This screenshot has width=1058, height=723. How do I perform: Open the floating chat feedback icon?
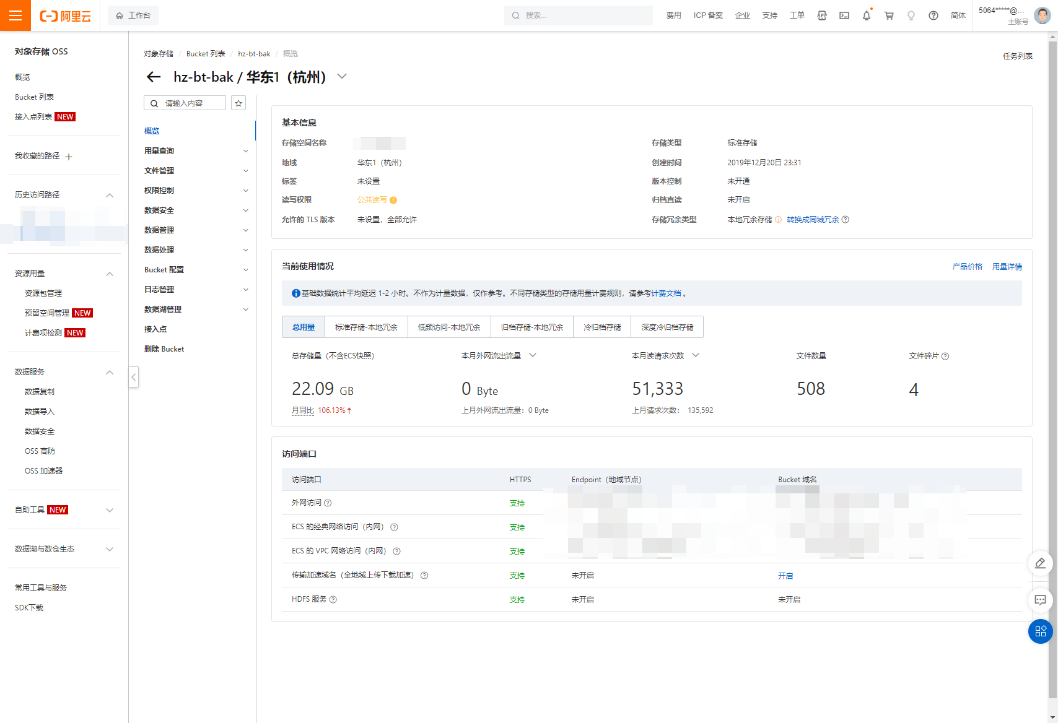(x=1040, y=600)
